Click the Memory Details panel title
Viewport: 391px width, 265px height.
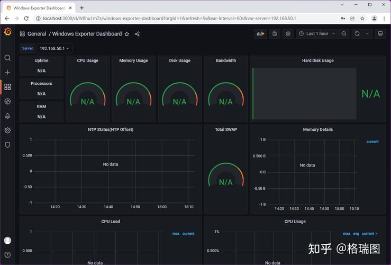pos(317,129)
